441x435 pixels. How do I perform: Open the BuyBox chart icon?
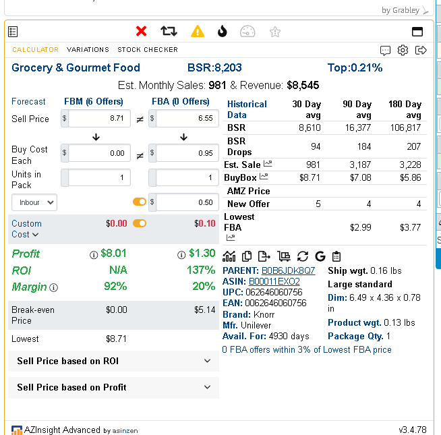[264, 177]
